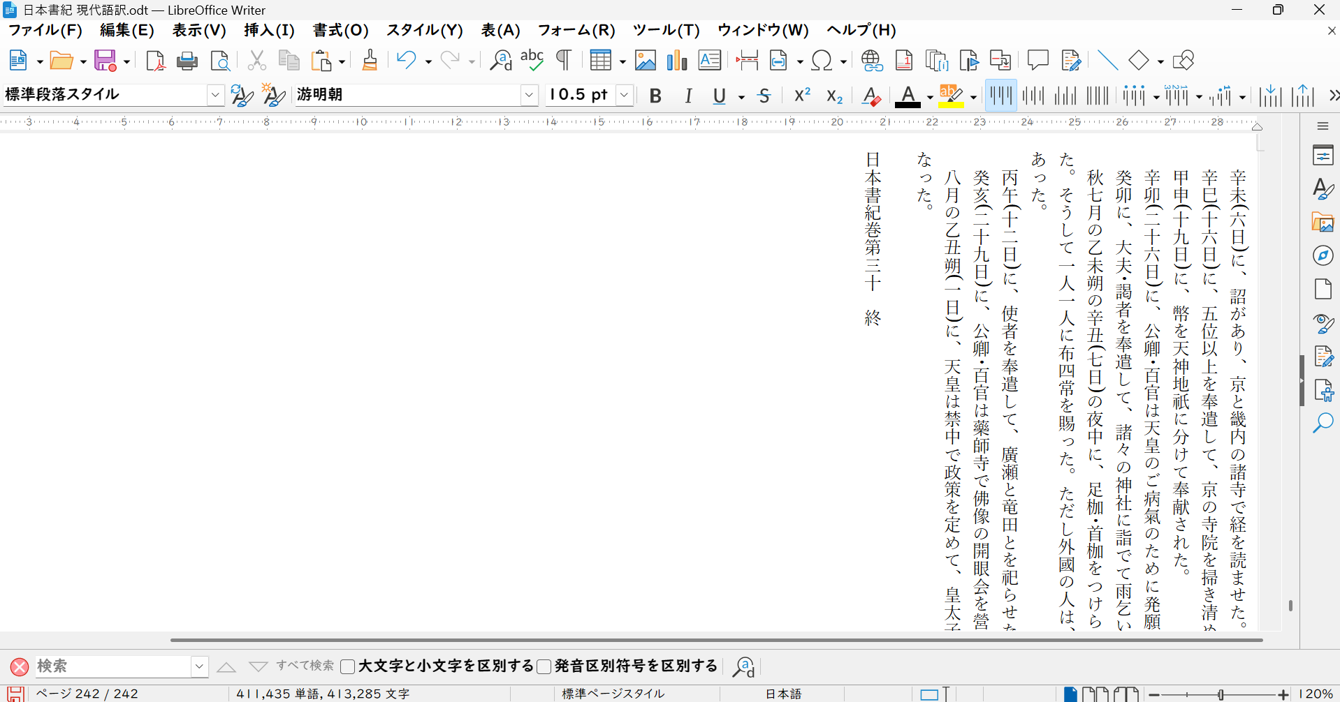Viewport: 1340px width, 702px height.
Task: Expand the font name dropdown 游明朝
Action: pyautogui.click(x=529, y=95)
